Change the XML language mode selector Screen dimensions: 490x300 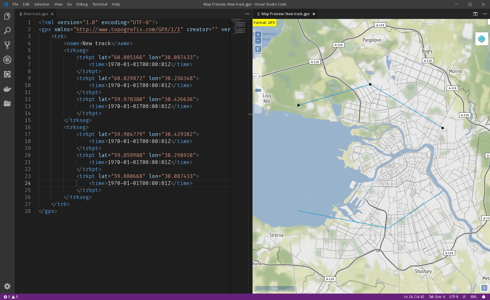[473, 297]
